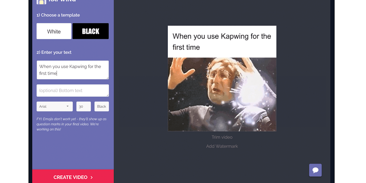Open the Black text color selector
Screen dimensions: 366x183
(x=102, y=107)
